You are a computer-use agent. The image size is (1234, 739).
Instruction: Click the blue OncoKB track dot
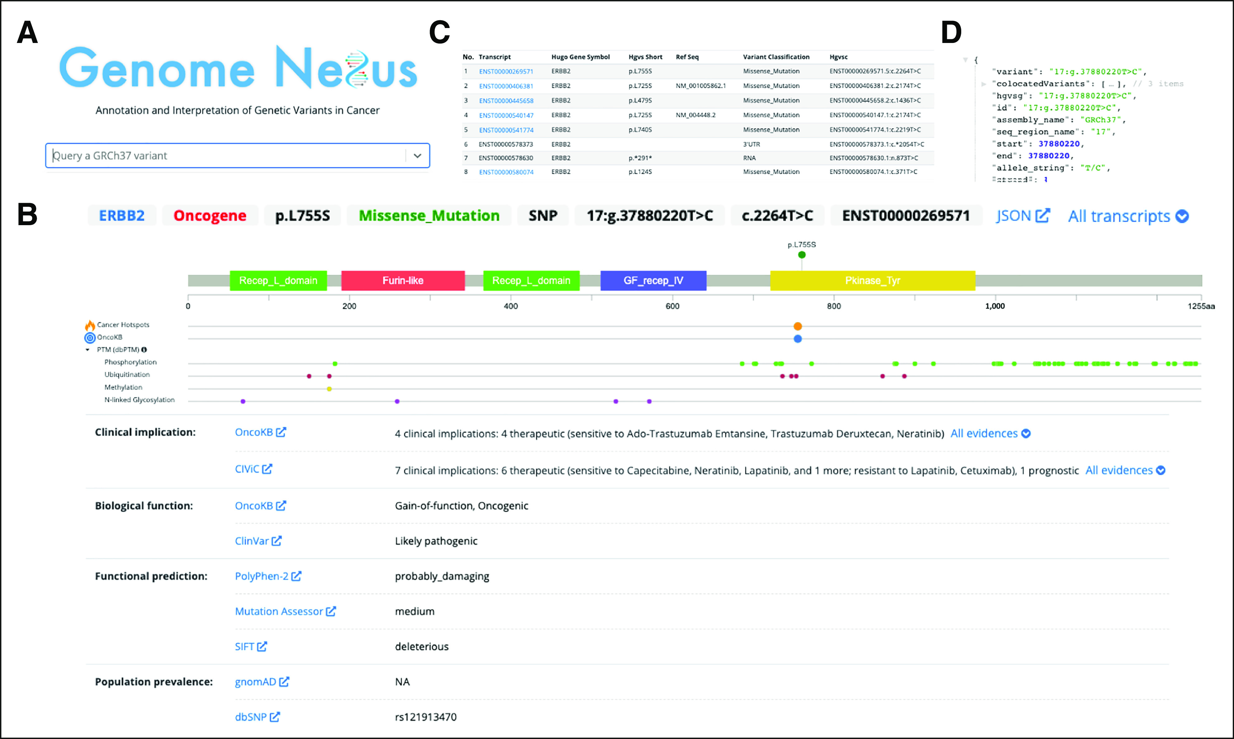tap(797, 339)
